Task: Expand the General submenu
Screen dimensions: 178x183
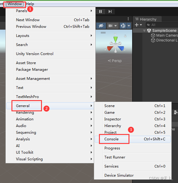Action: click(x=50, y=106)
